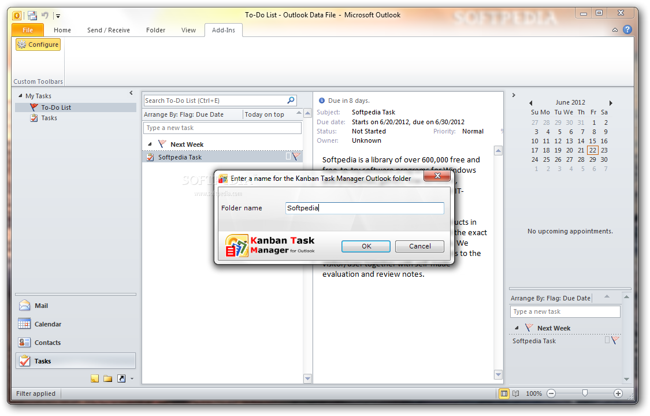The width and height of the screenshot is (650, 416).
Task: Open Outlook Help question mark icon
Action: [x=627, y=29]
